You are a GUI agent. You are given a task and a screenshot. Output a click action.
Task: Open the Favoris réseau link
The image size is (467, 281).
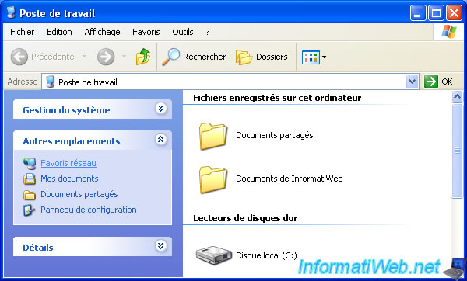(68, 163)
